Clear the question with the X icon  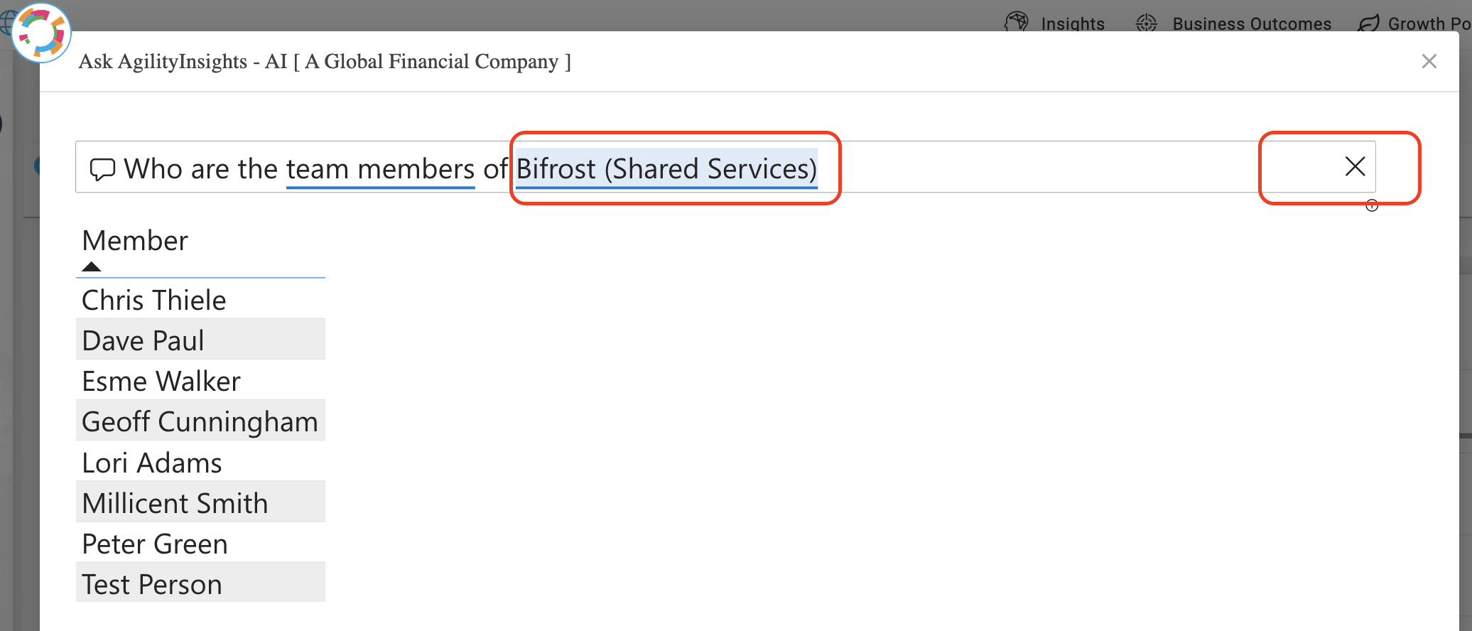click(x=1355, y=167)
